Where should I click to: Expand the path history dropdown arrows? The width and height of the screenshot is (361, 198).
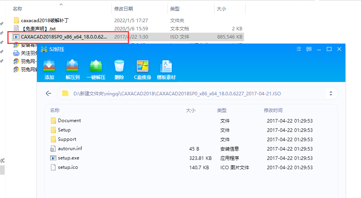pos(331,93)
